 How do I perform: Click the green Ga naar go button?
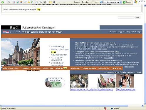click(127, 2)
